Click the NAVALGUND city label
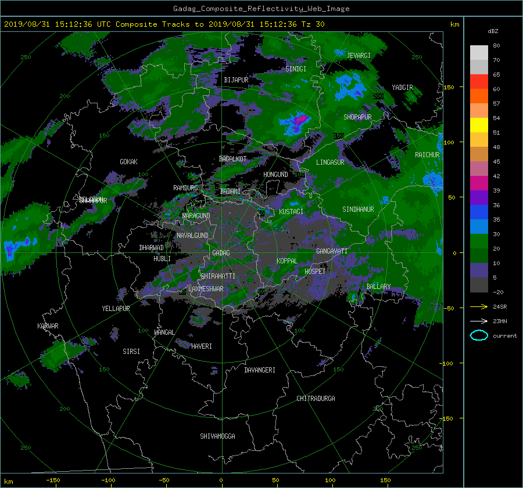Viewport: 523px width, 488px height. (x=192, y=236)
